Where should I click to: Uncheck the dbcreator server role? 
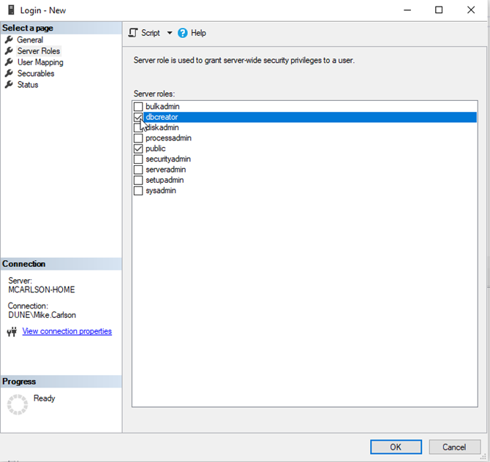(x=138, y=117)
